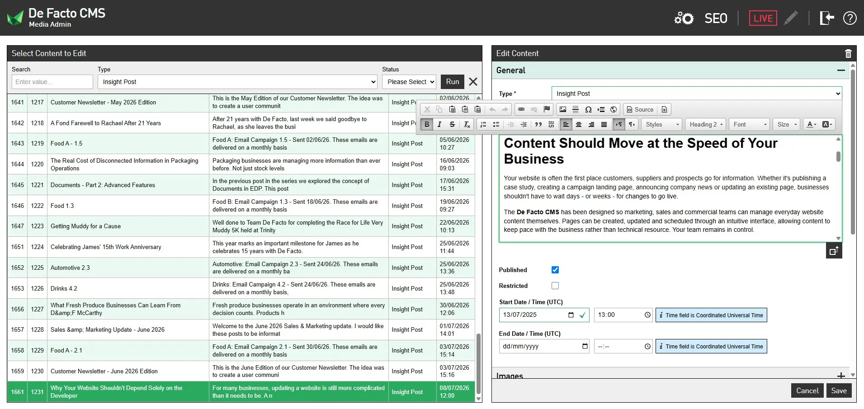864x409 pixels.
Task: Click the content list vertical scrollbar
Action: pos(478,363)
